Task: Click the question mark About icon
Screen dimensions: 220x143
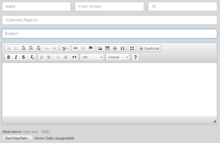Action: point(135,57)
